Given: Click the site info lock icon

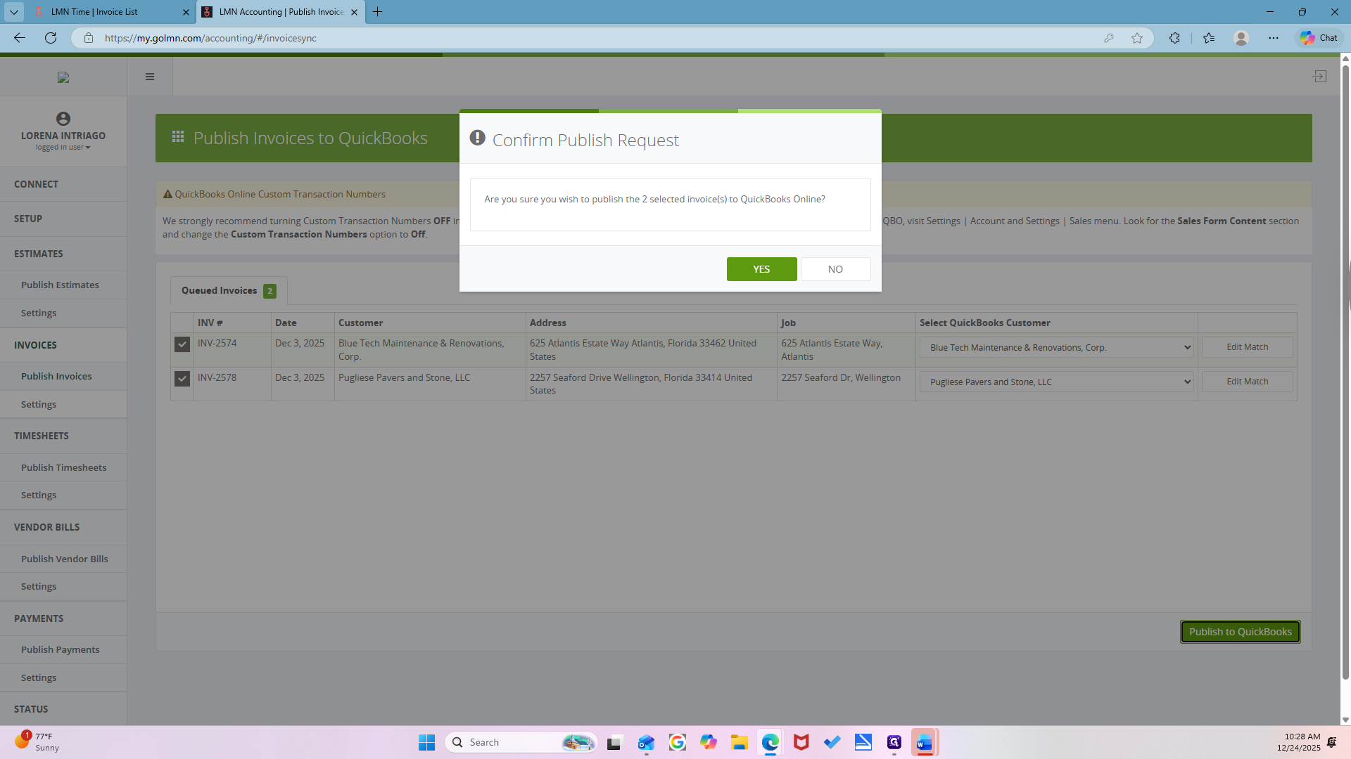Looking at the screenshot, I should coord(89,38).
